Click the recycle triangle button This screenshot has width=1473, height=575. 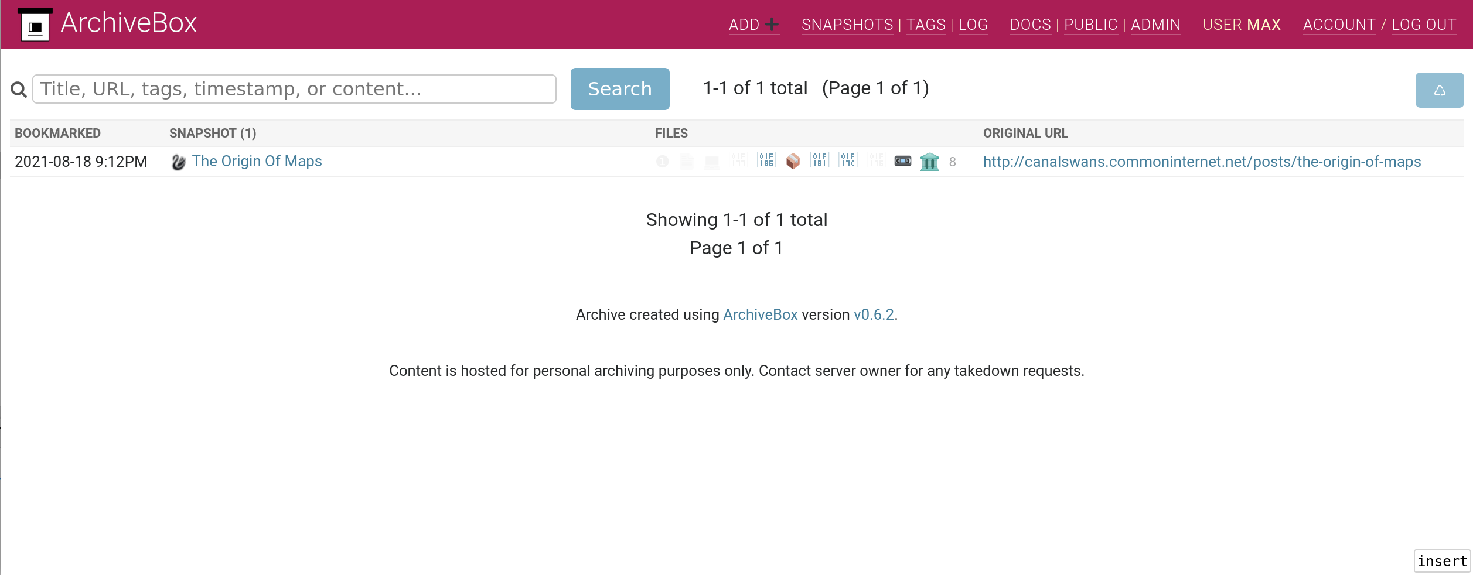(1439, 90)
